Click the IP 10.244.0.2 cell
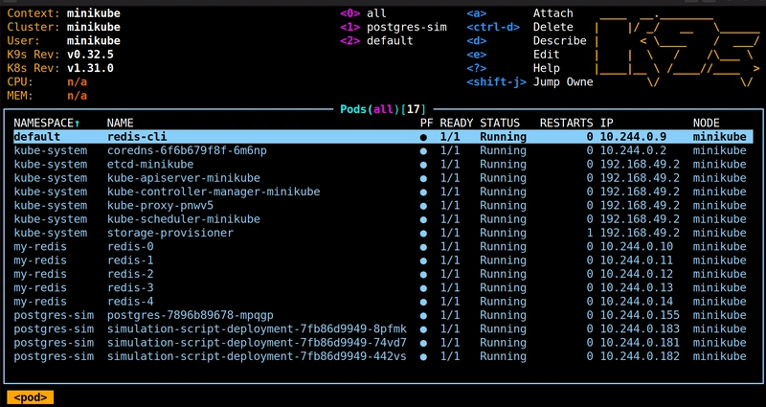This screenshot has height=407, width=766. [x=633, y=150]
